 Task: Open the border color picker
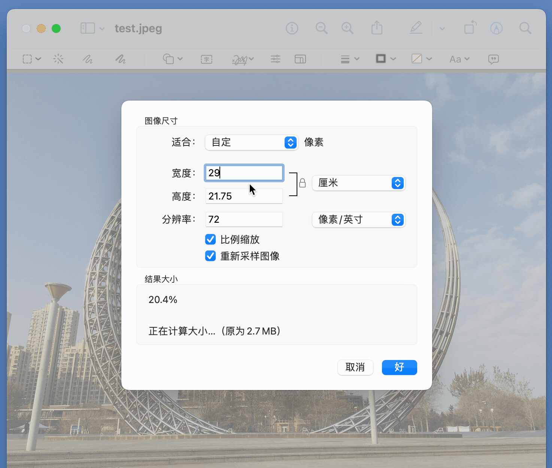(x=386, y=59)
